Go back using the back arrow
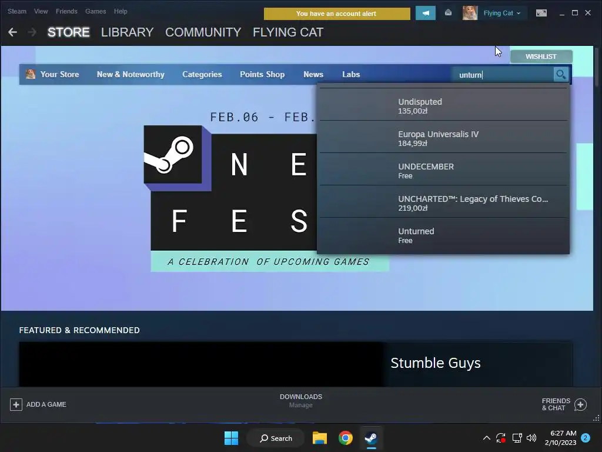Image resolution: width=602 pixels, height=452 pixels. [12, 32]
